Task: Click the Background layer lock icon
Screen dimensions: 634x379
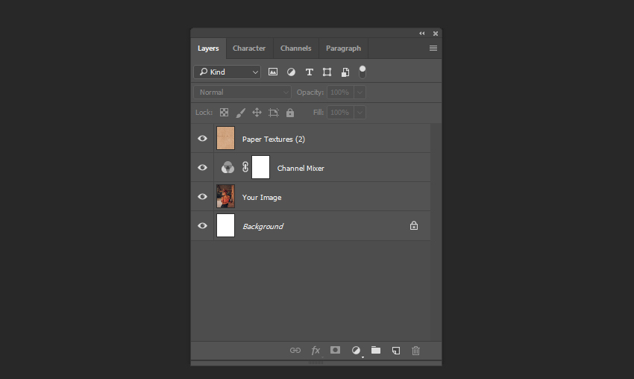Action: 414,226
